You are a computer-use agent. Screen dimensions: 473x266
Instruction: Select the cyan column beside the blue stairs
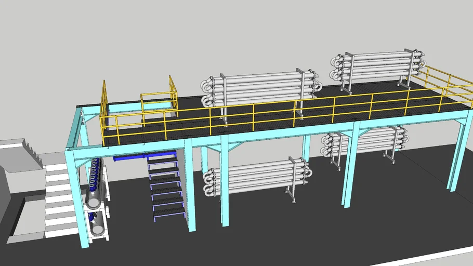190,187
